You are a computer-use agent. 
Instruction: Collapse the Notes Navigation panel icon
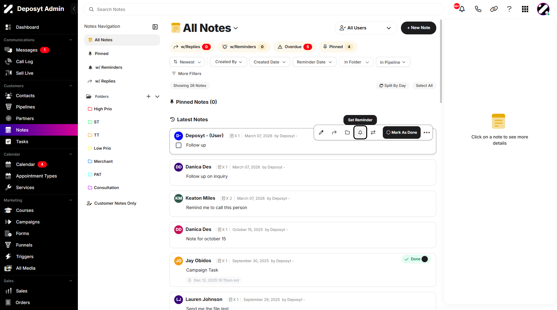155,27
